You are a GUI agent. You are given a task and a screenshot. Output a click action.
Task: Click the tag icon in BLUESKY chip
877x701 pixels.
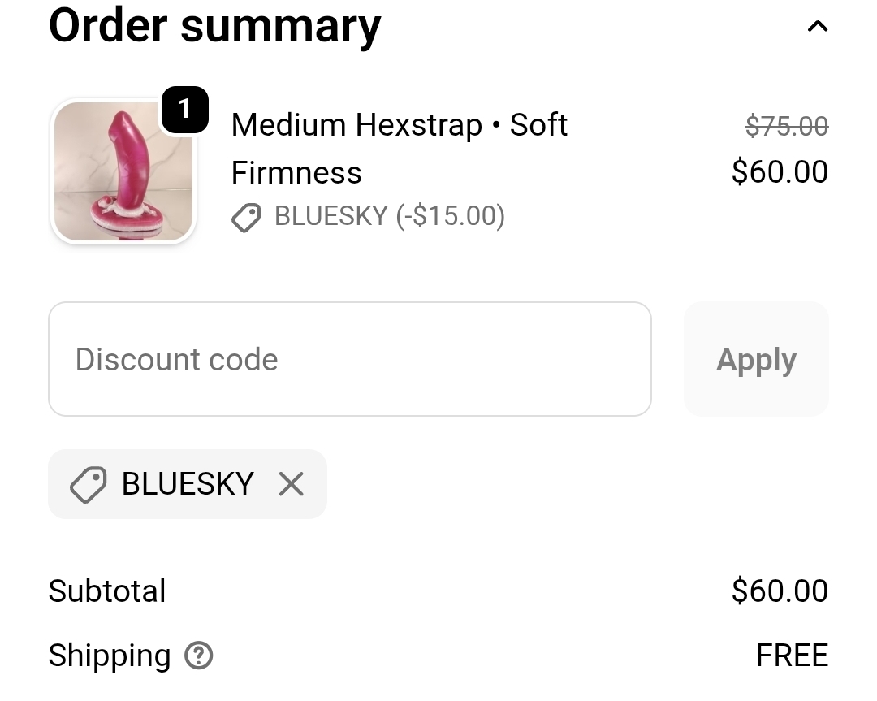[x=88, y=485]
